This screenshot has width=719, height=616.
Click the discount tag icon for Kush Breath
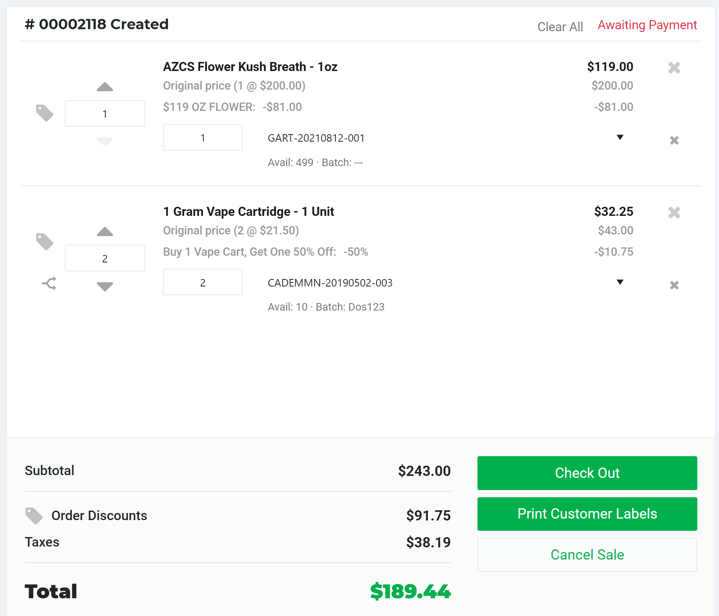click(45, 113)
